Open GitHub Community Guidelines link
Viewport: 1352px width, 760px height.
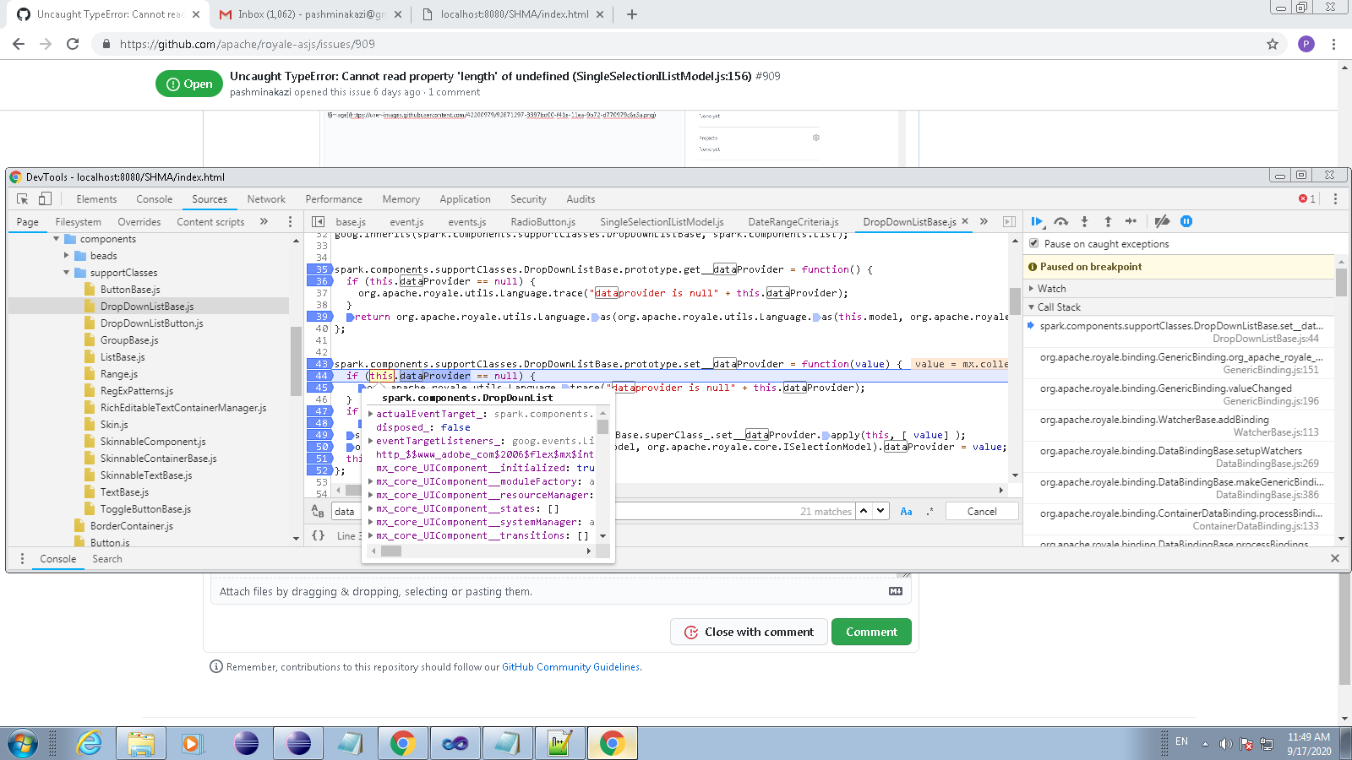571,667
